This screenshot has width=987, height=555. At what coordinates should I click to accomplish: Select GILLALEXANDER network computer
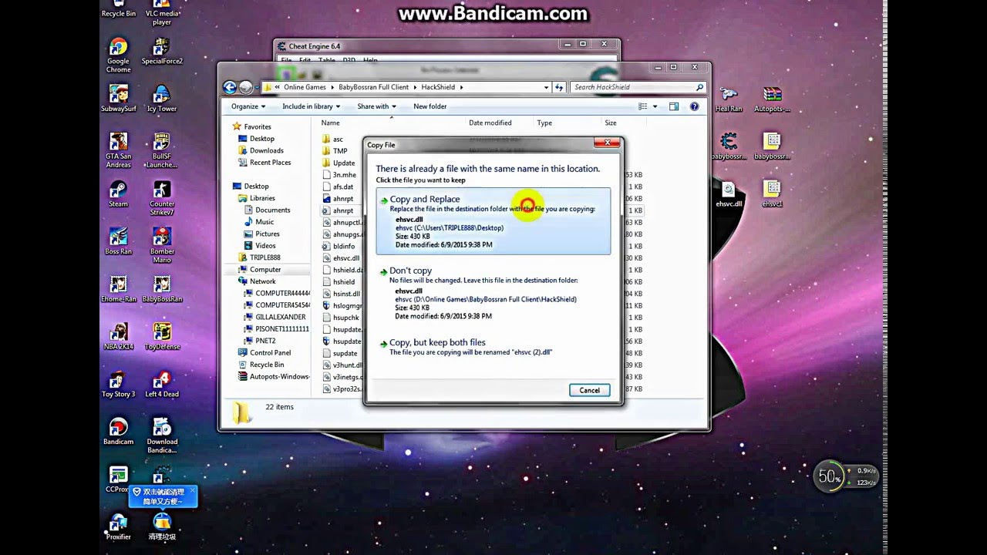pos(280,317)
